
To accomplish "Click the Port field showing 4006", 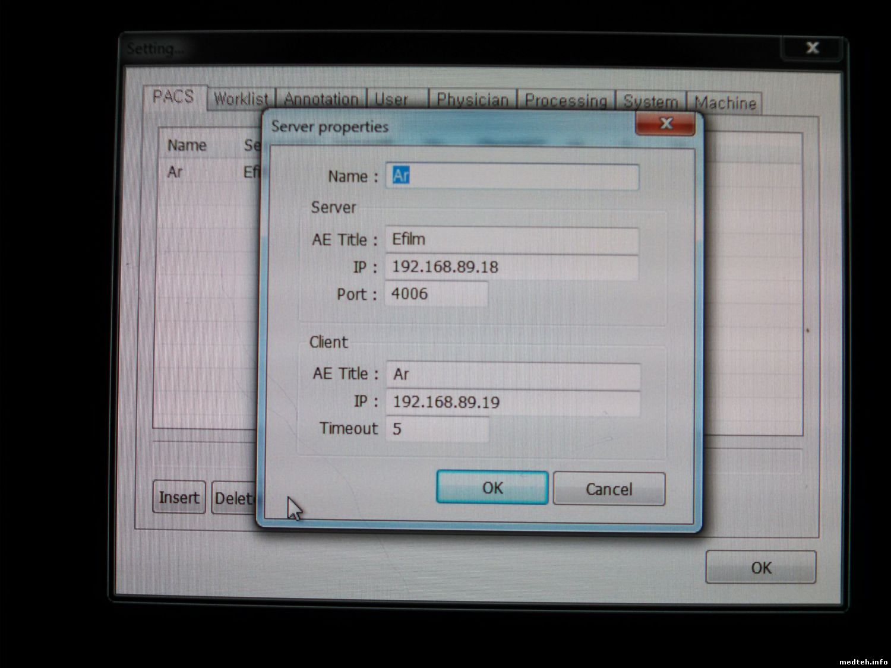I will coord(437,294).
